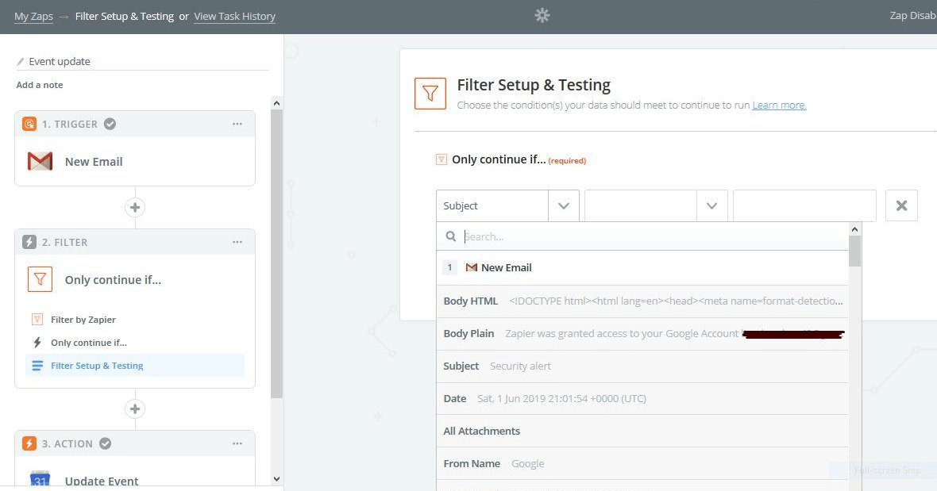Click the Gmail icon on the New Email trigger
Image resolution: width=937 pixels, height=491 pixels.
40,161
